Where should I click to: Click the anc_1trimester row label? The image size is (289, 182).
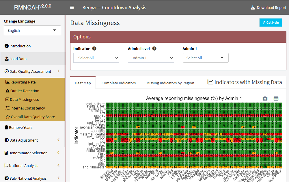coord(94,167)
